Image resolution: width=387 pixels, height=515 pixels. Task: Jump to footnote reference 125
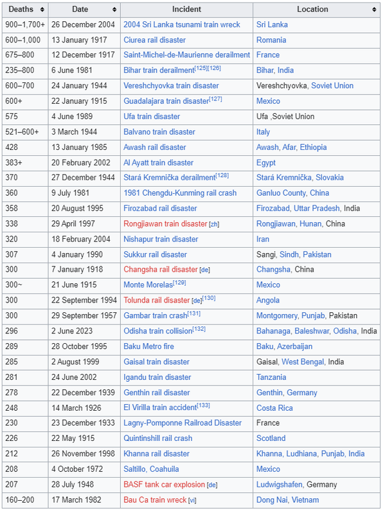(201, 68)
